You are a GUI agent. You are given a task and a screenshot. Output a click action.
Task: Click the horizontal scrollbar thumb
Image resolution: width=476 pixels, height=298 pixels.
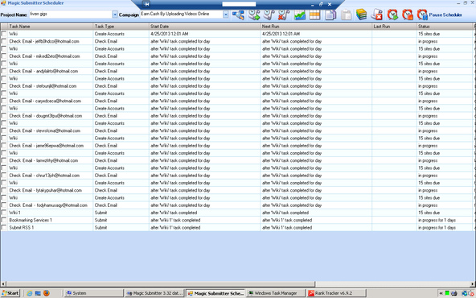(x=160, y=284)
